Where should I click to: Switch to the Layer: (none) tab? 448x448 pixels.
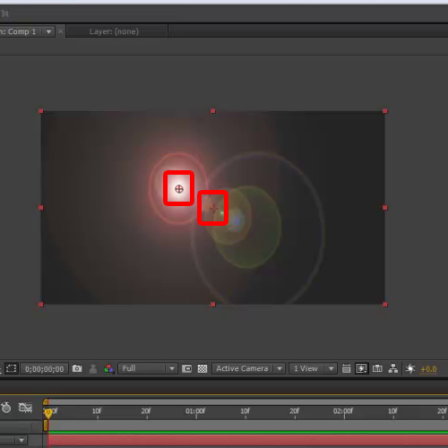click(x=114, y=31)
